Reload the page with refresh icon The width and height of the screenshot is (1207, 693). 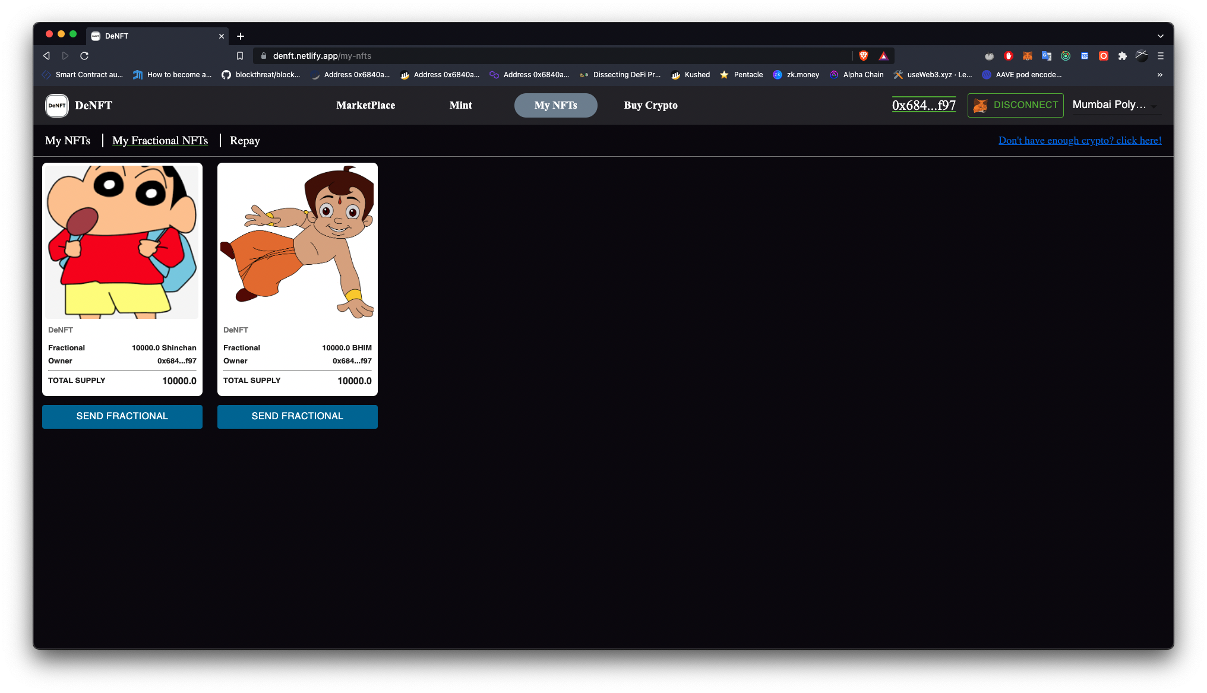[84, 56]
